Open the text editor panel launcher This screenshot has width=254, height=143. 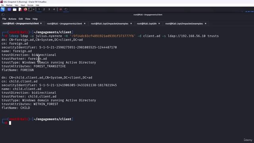click(20, 10)
